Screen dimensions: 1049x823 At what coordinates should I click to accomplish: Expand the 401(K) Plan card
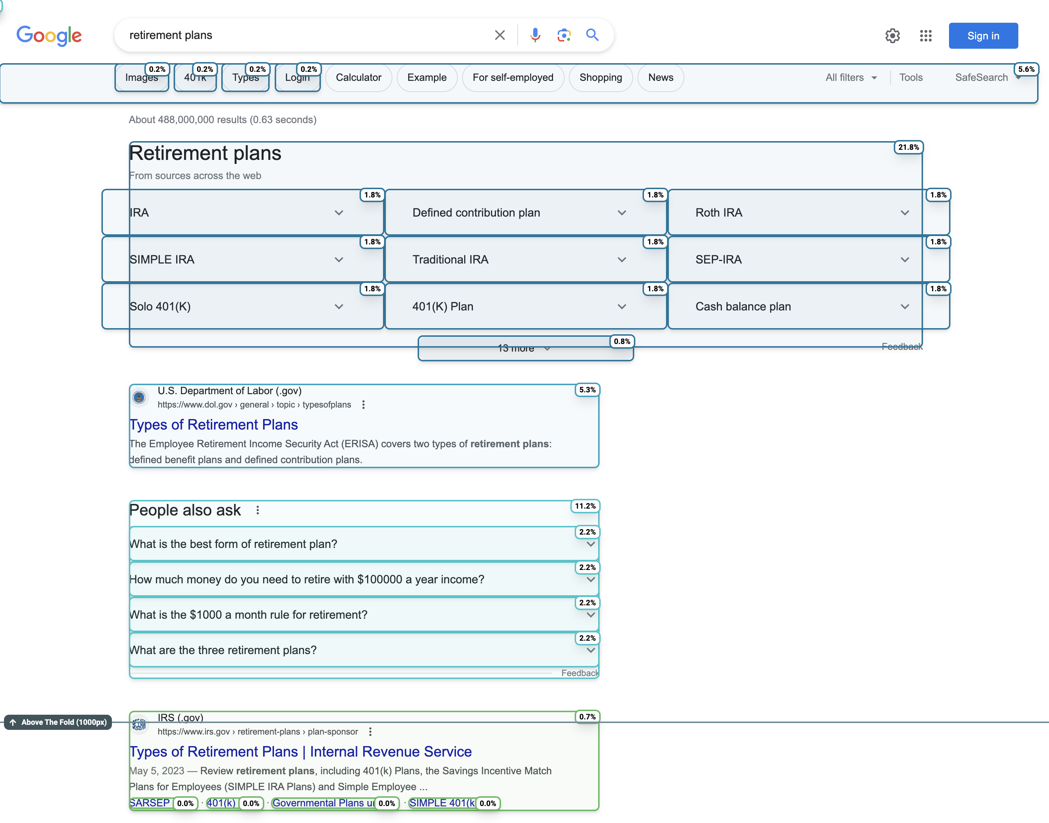coord(526,306)
